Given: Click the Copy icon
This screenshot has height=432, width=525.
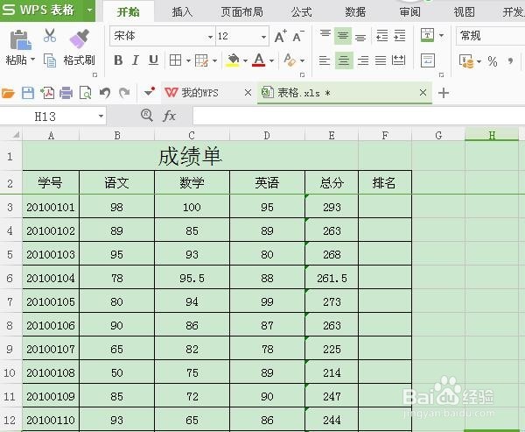Looking at the screenshot, I should coord(50,60).
